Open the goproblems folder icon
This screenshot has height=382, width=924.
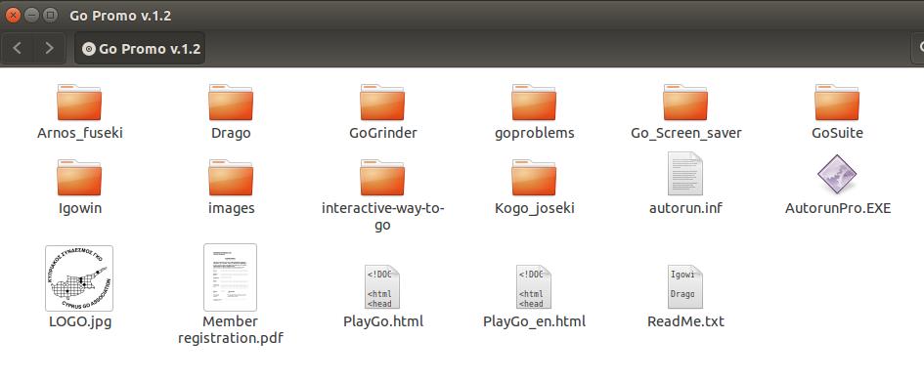click(x=535, y=103)
